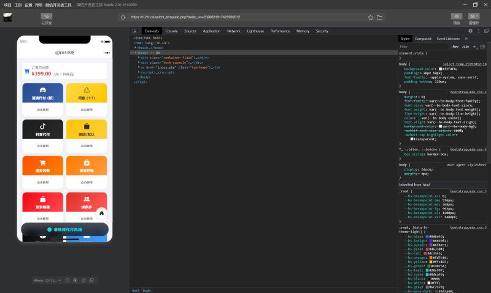Open select_temp source link for body rule
The height and width of the screenshot is (293, 491).
click(x=465, y=64)
